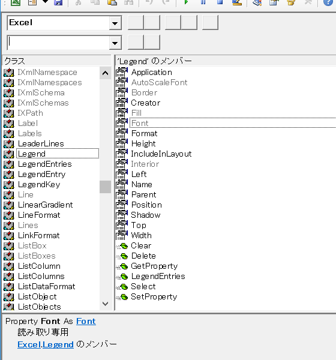The image size is (336, 360).
Task: Click the Cut scissors icon
Action: coord(79,2)
